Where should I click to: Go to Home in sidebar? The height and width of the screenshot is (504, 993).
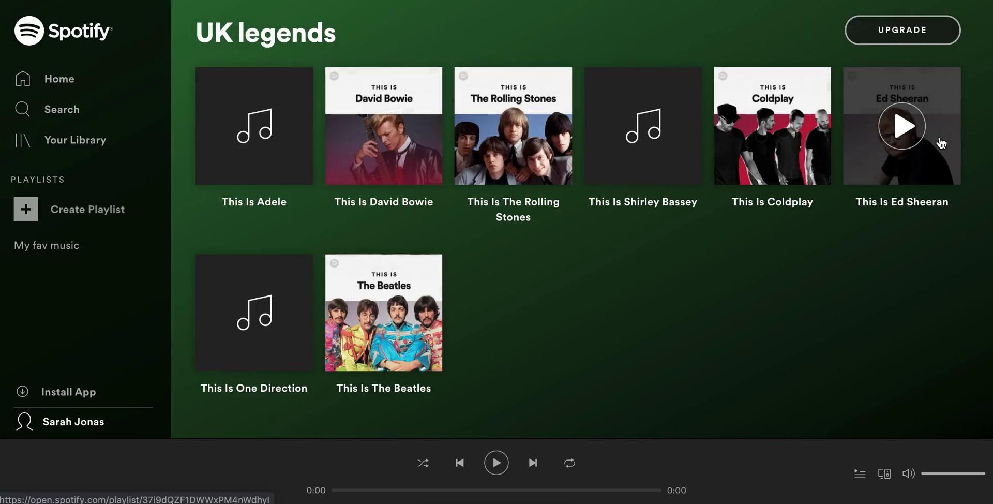(x=59, y=79)
